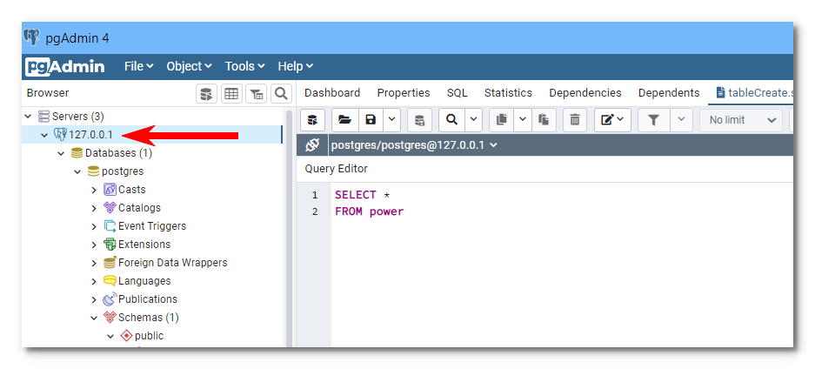
Task: Click the Publications node icon
Action: tap(110, 299)
